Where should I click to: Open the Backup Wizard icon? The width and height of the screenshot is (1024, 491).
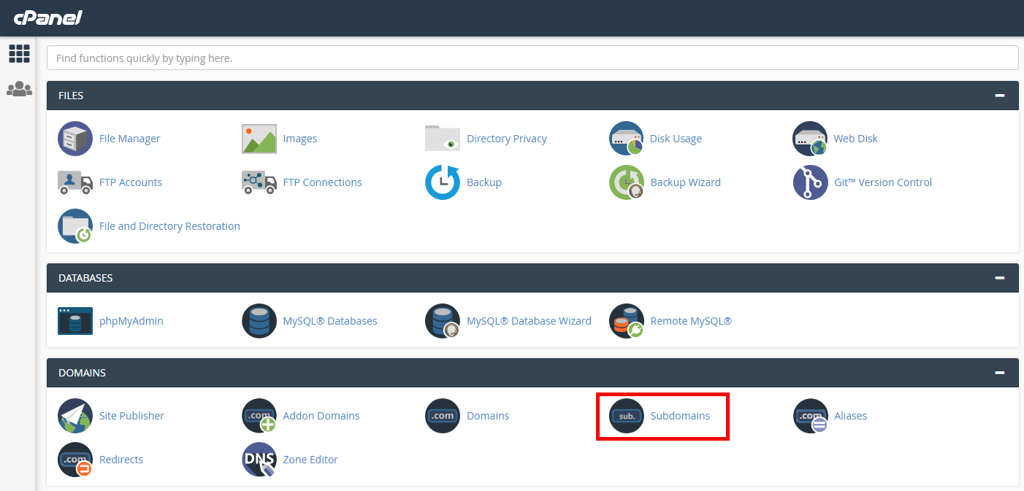(x=627, y=182)
